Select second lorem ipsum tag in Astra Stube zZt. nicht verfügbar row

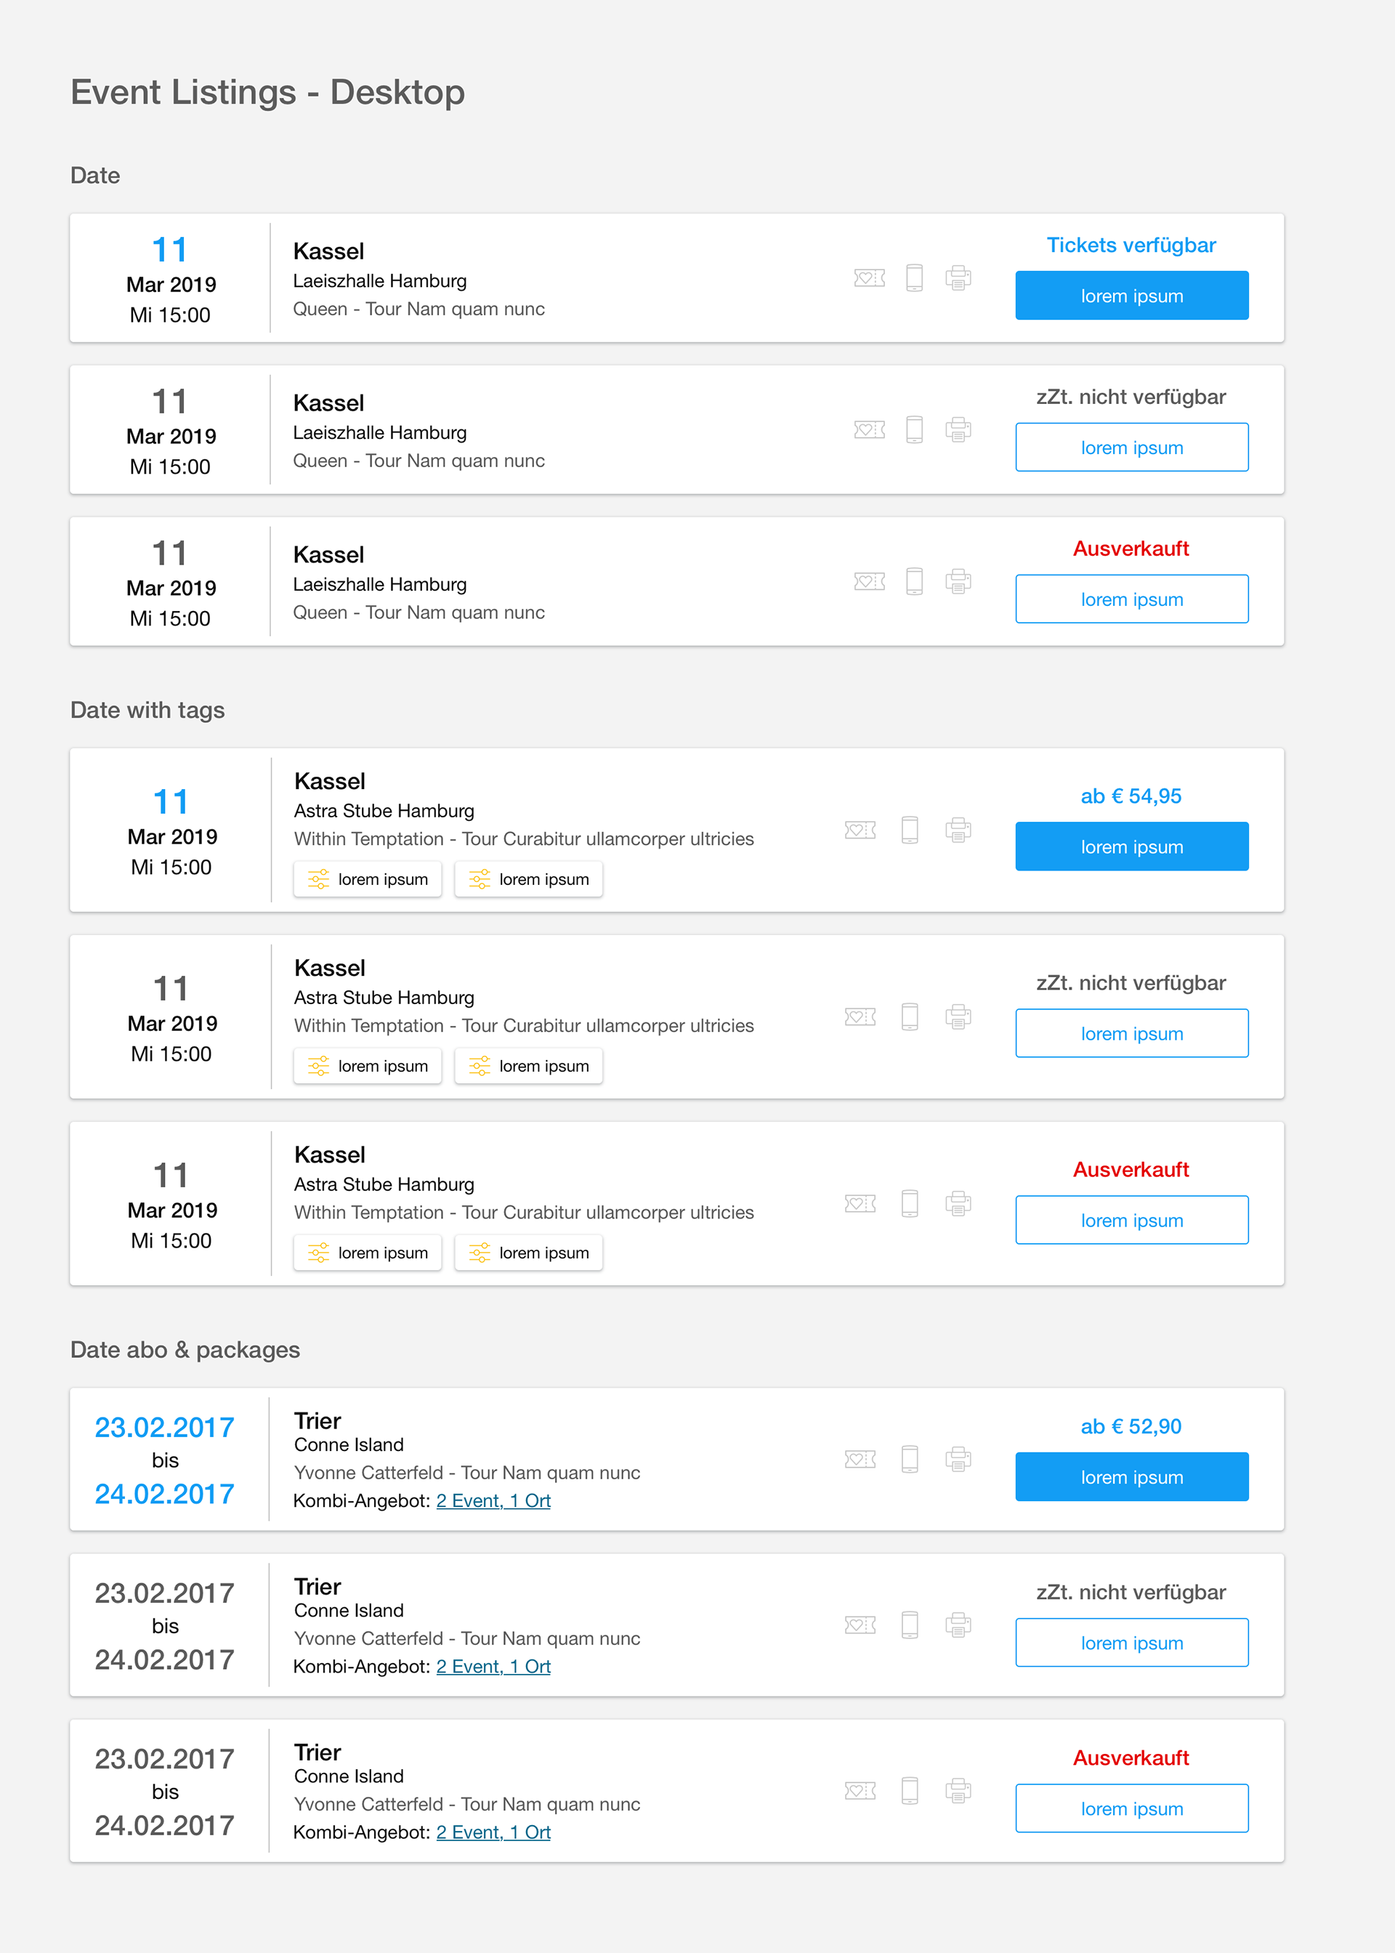pos(528,1067)
